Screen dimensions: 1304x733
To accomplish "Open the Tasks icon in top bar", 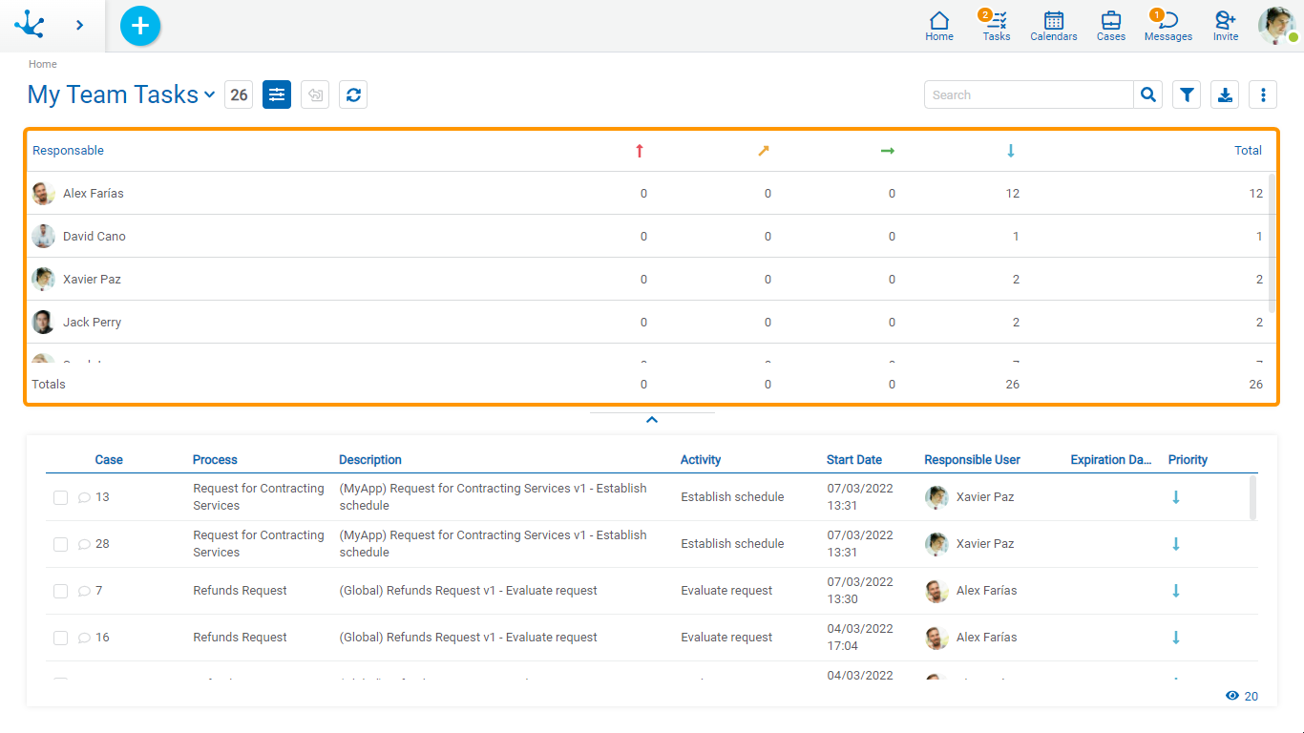I will (997, 26).
